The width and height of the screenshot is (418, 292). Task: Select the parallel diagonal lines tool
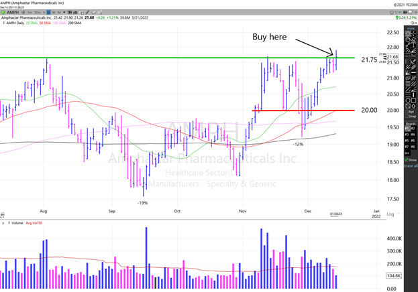[x=413, y=83]
